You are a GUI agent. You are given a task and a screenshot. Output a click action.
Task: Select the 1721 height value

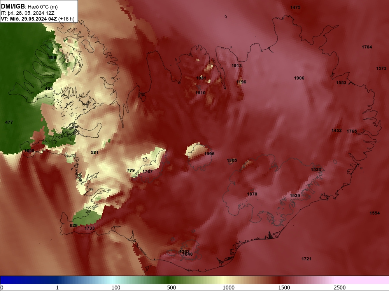(307, 259)
